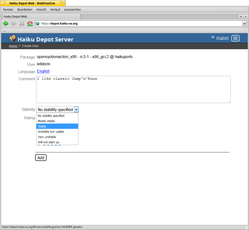
Task: Click inside the Comment text area
Action: pos(133,89)
